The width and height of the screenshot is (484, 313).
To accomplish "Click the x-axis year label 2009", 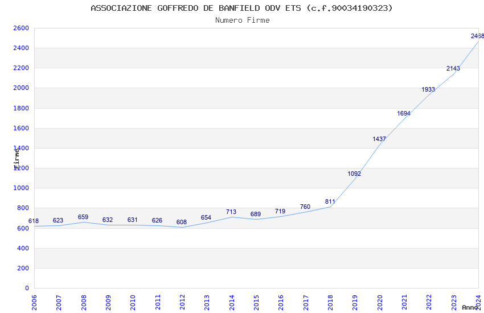I will [108, 302].
